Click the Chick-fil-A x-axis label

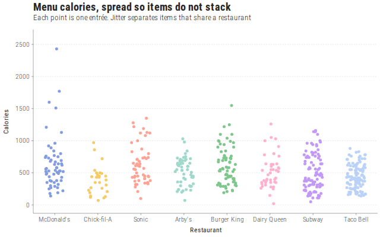[x=97, y=219]
